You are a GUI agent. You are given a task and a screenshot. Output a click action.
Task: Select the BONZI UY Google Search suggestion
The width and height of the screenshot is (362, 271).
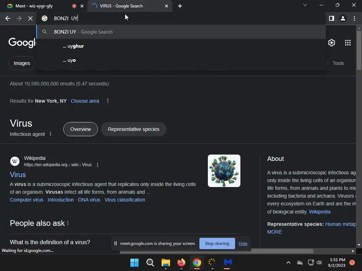point(181,32)
